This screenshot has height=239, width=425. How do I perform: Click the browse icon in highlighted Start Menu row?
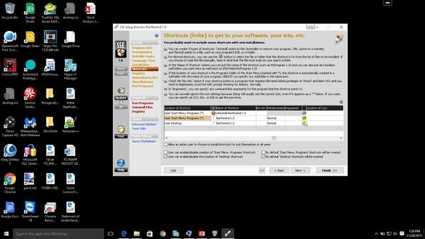pyautogui.click(x=304, y=118)
